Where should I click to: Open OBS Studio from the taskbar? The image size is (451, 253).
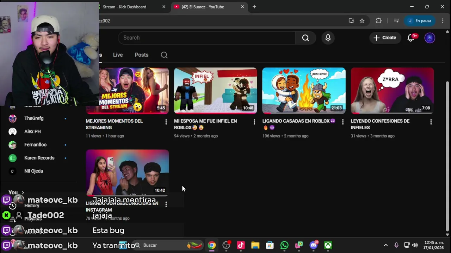226,245
